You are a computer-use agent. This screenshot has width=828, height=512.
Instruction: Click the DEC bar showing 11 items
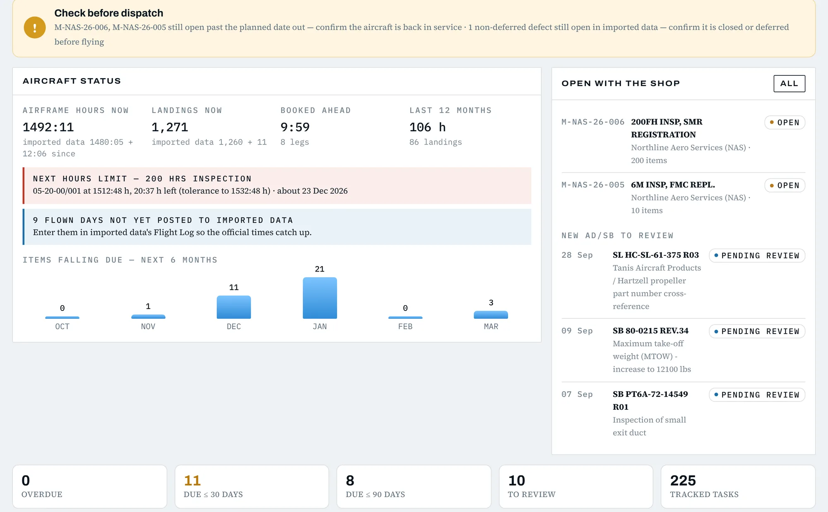(233, 307)
